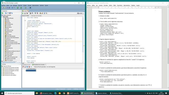Click the green Back navigation arrow
Image resolution: width=169 pixels, height=95 pixels.
coord(18,8)
